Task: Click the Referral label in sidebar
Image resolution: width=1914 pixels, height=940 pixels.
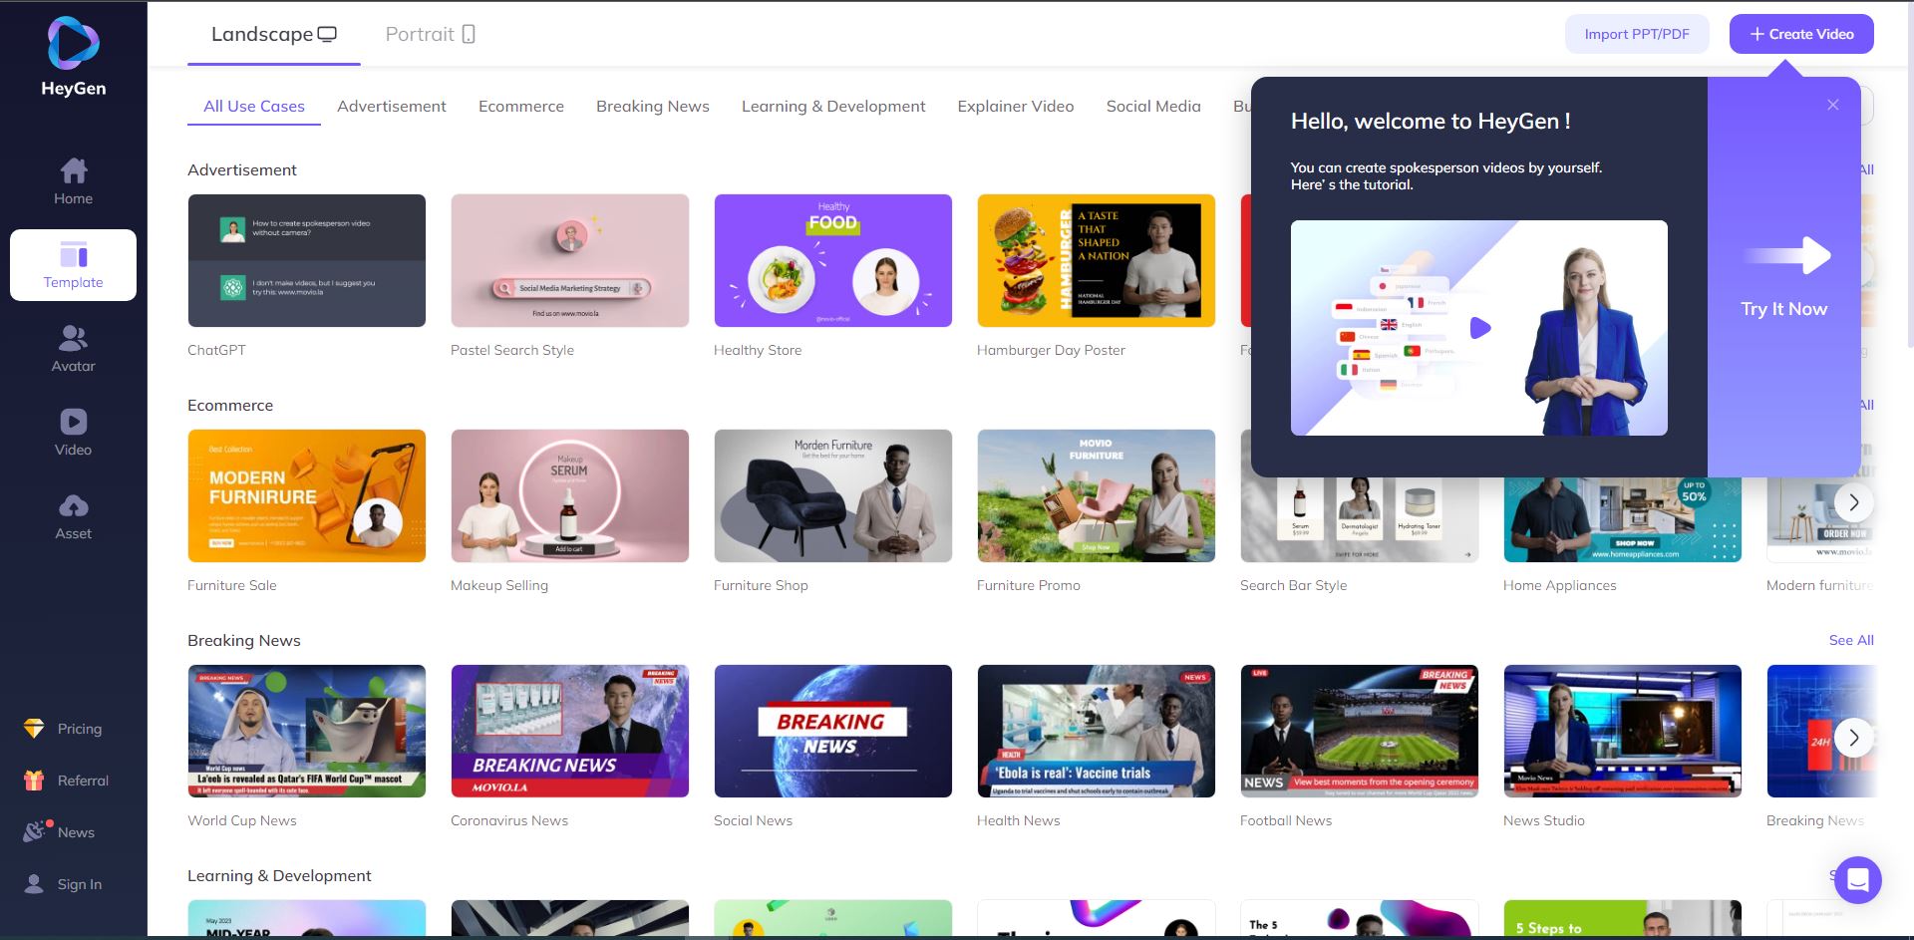Action: tap(83, 781)
